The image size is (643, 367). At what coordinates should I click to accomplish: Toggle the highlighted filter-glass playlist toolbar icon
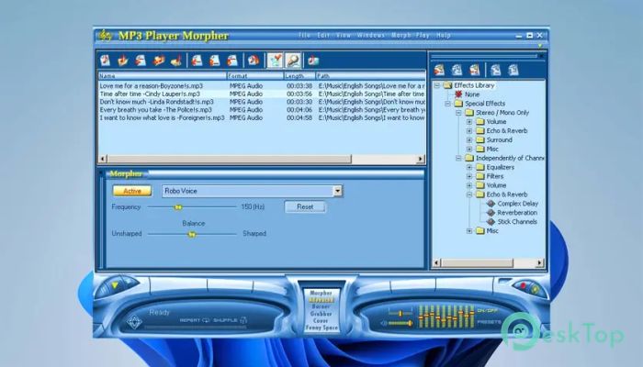[276, 61]
